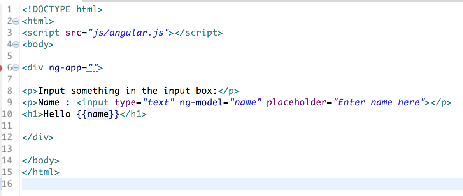Click the word Hello in the h1 tag

click(57, 114)
